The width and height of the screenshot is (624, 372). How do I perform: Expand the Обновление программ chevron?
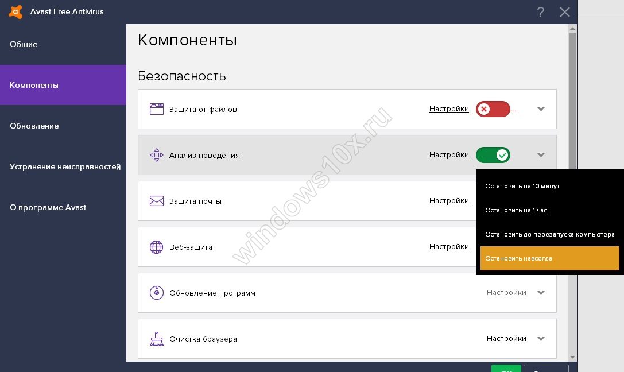tap(541, 293)
